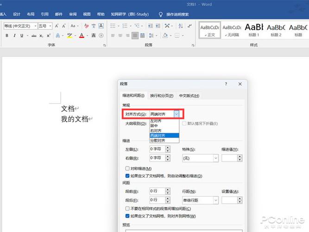The image size is (309, 232).
Task: Choose centered option in alignment list
Action: pyautogui.click(x=164, y=126)
